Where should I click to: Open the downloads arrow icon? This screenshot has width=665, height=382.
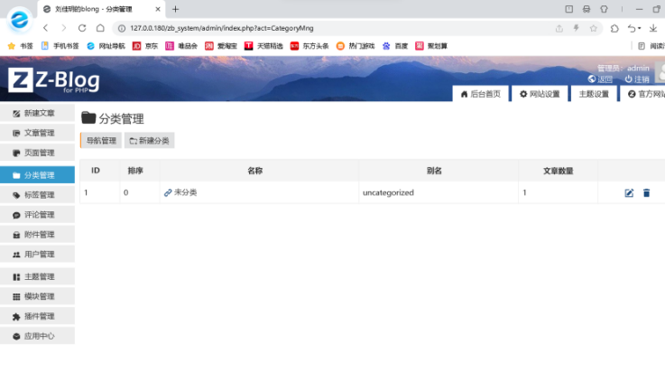[653, 28]
